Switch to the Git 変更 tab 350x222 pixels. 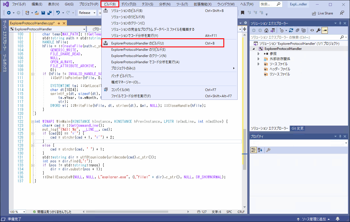[298, 128]
